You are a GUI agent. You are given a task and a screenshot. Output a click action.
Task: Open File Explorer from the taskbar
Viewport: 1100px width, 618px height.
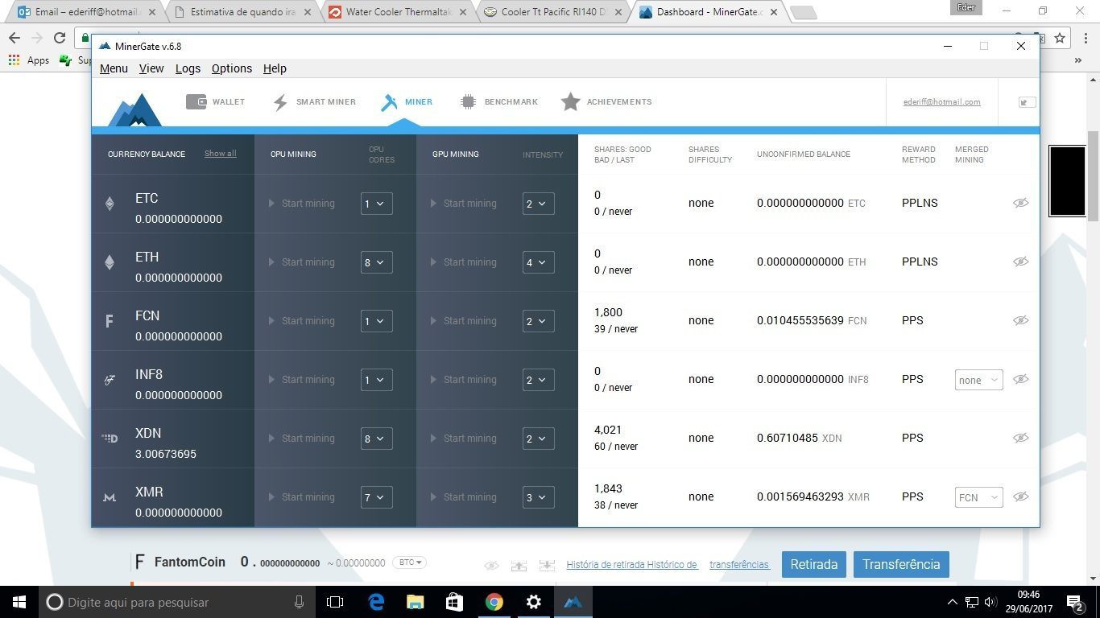415,602
